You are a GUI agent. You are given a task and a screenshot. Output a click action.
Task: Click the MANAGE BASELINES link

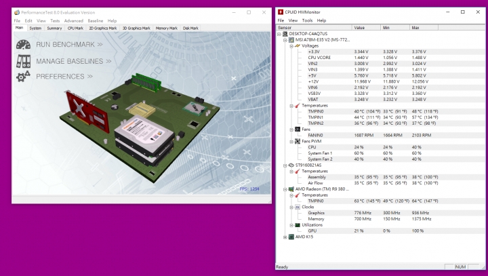73,61
